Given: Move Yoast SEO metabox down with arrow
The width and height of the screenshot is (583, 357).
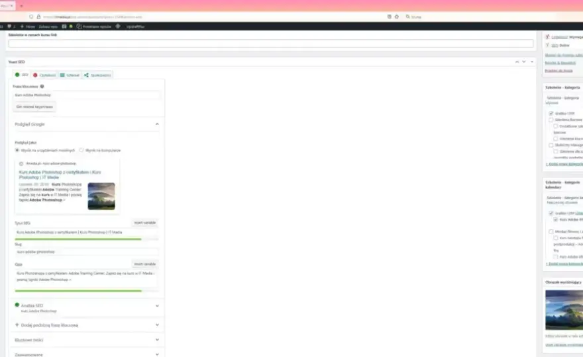Looking at the screenshot, I should pyautogui.click(x=524, y=61).
